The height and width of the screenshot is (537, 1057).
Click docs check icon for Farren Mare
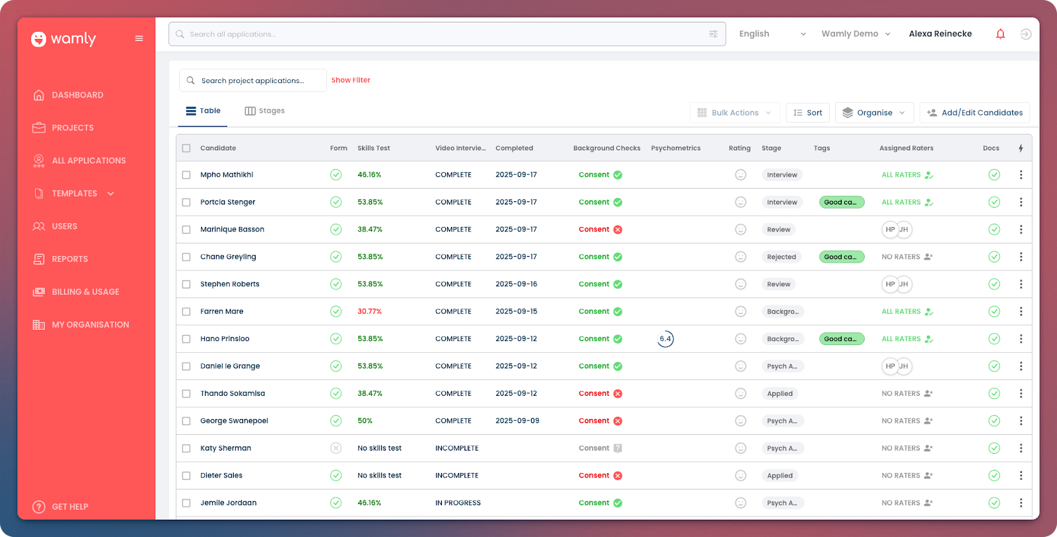click(994, 311)
